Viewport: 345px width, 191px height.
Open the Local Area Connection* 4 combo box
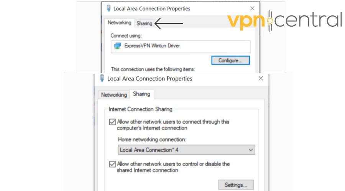(186, 150)
